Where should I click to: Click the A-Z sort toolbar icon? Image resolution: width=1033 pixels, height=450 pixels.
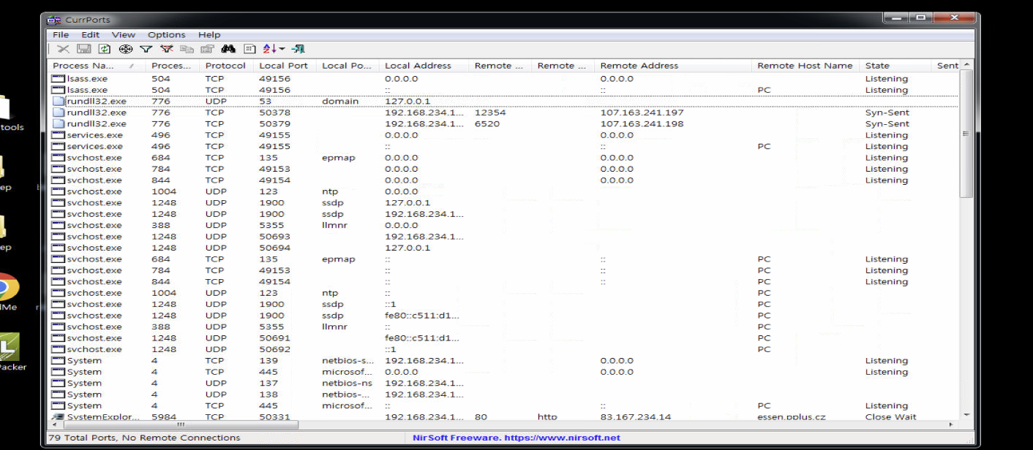pyautogui.click(x=270, y=49)
